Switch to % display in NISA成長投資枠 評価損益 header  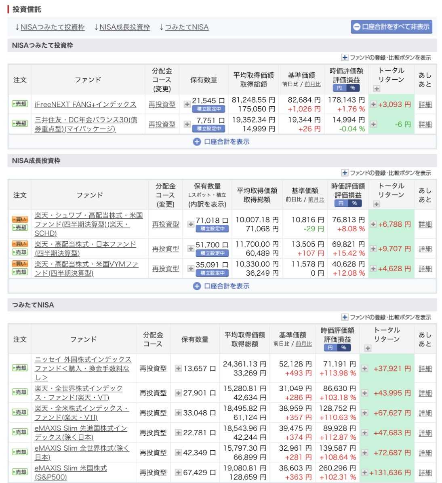coord(354,203)
